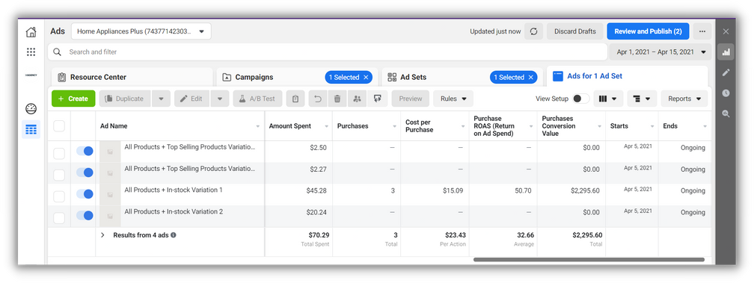
Task: Expand the Results from 4 ads row
Action: (102, 235)
